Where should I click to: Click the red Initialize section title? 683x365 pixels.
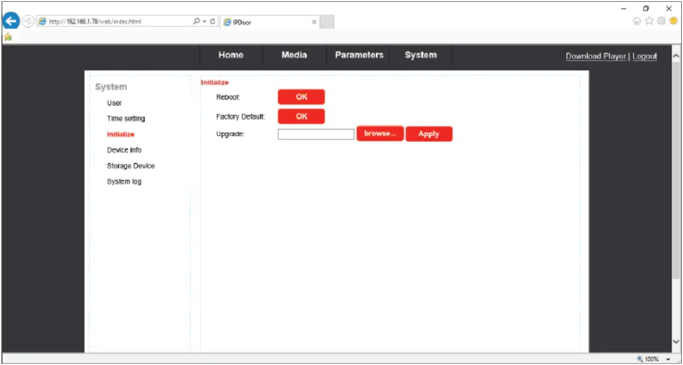[x=215, y=83]
